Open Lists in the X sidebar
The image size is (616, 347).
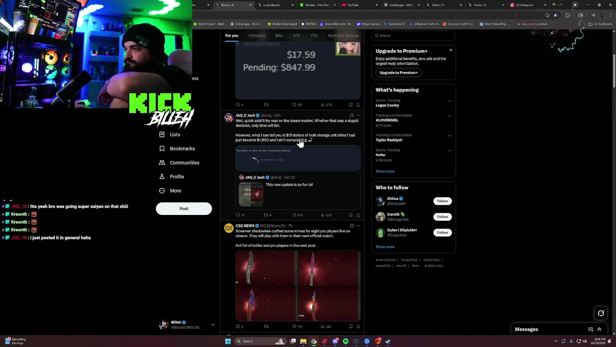click(x=169, y=134)
